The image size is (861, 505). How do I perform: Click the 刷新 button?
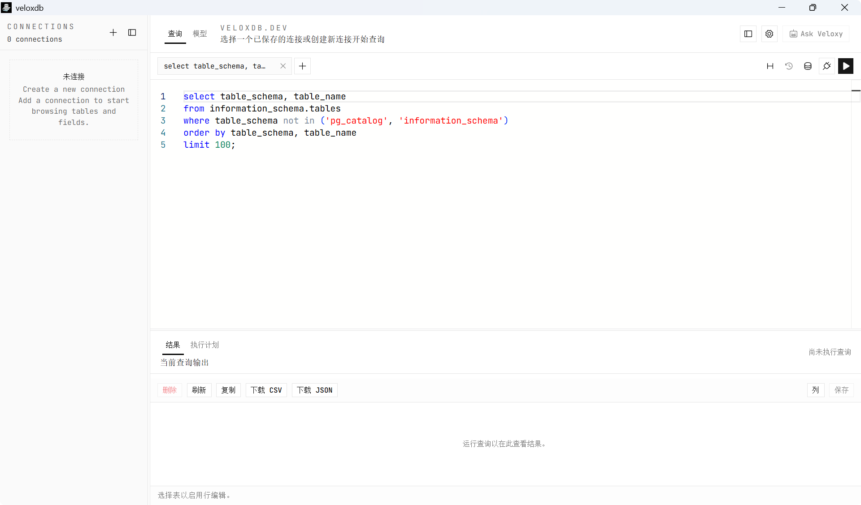199,390
